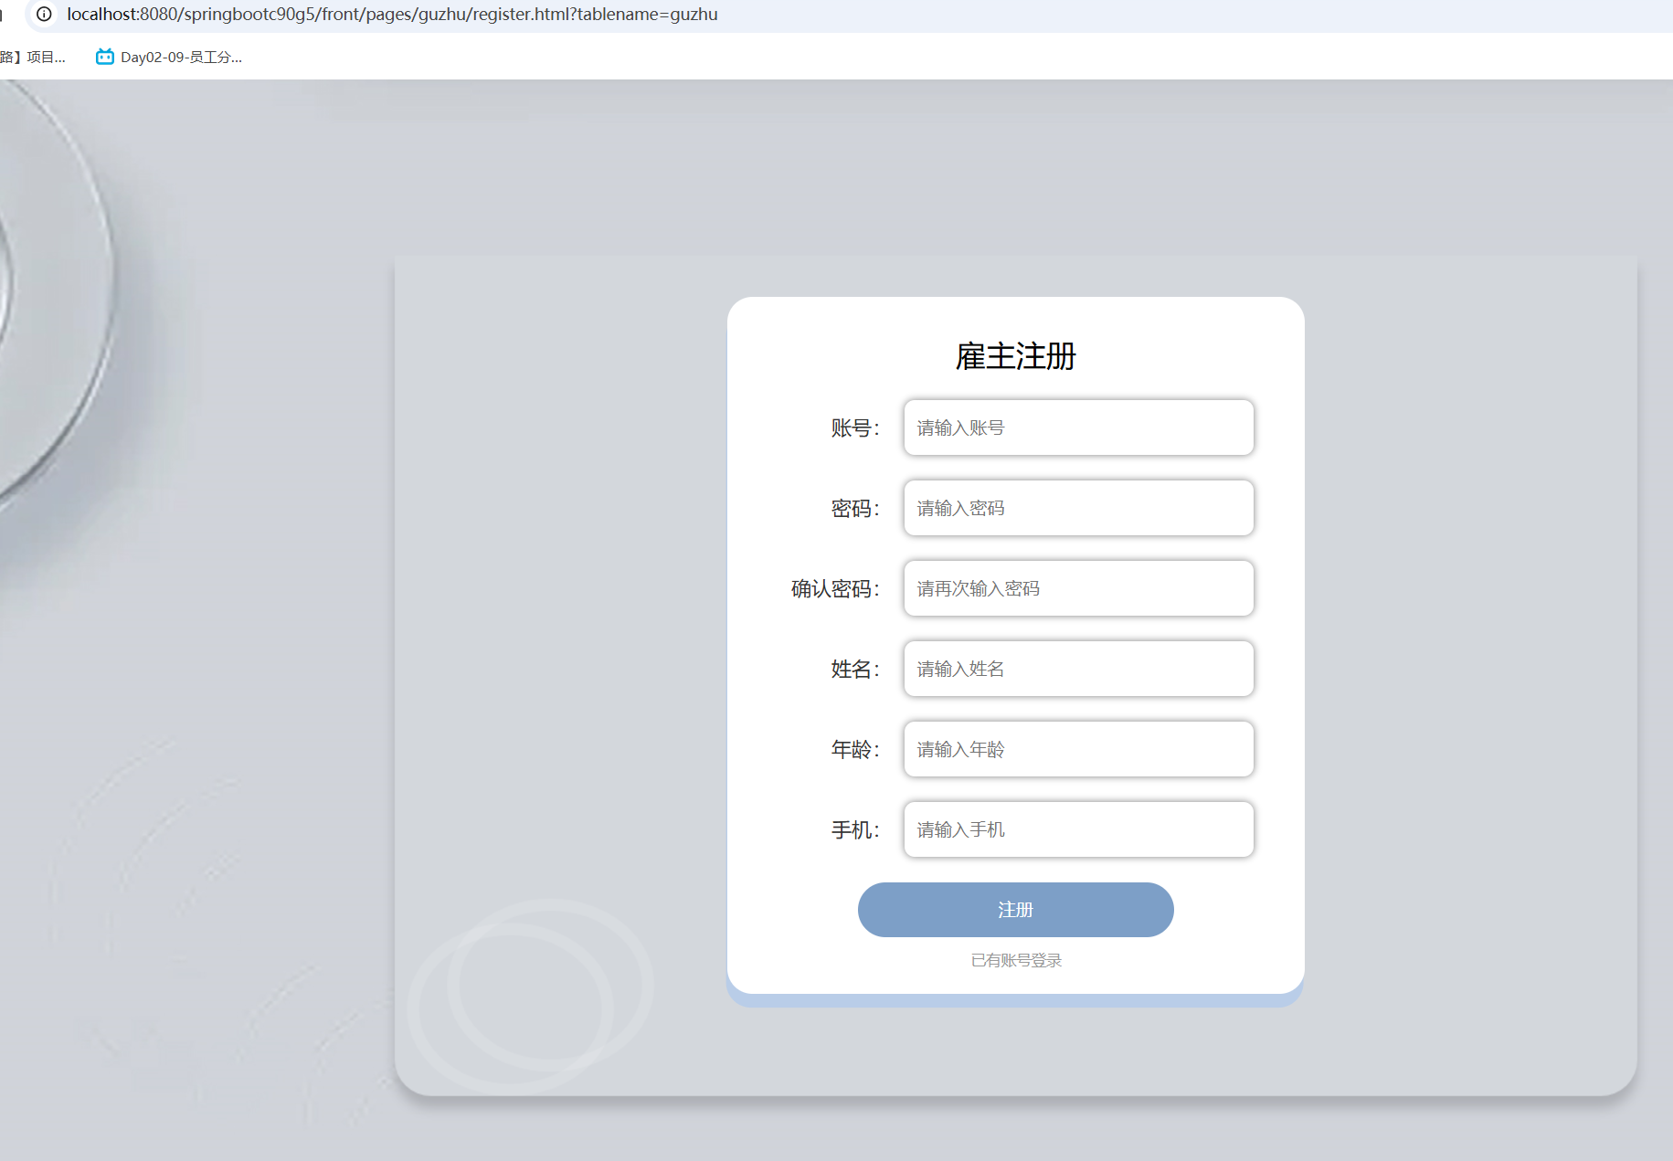The height and width of the screenshot is (1161, 1673).
Task: Open the Day02-09 bilibili bookmark
Action: (169, 57)
